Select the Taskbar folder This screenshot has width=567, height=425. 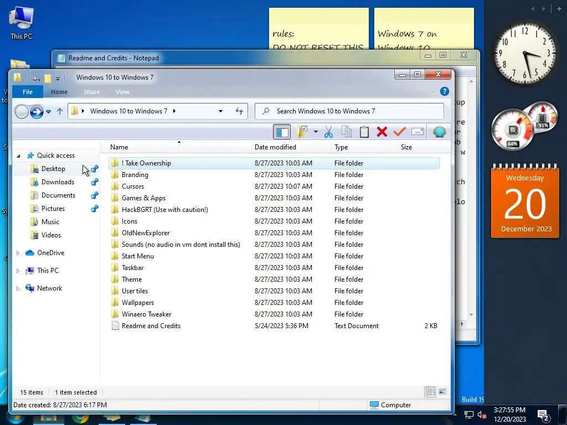coord(132,268)
